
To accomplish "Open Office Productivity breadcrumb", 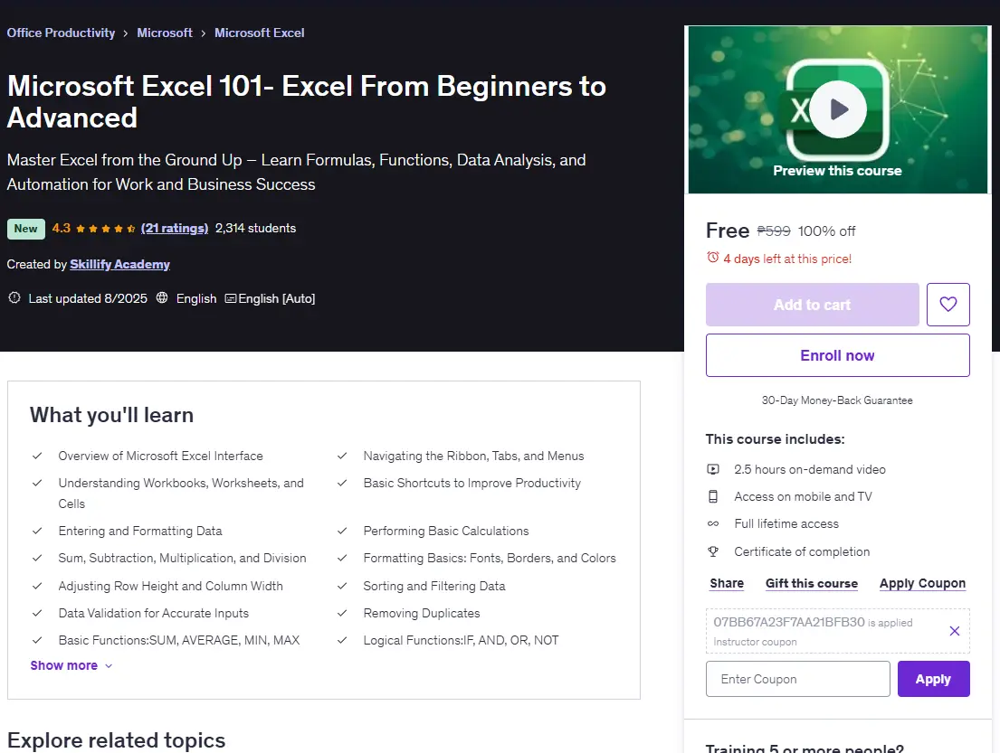I will pyautogui.click(x=61, y=33).
